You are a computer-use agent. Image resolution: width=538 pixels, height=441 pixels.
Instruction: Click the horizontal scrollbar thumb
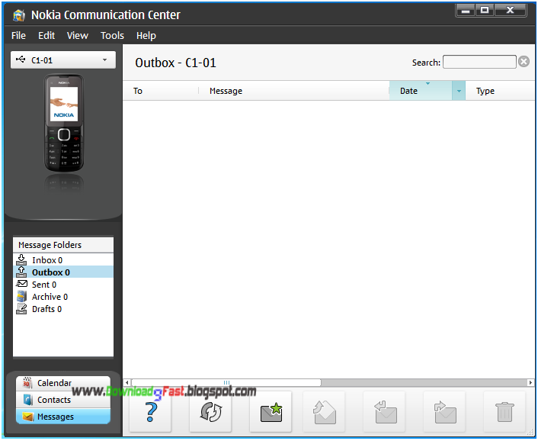226,382
